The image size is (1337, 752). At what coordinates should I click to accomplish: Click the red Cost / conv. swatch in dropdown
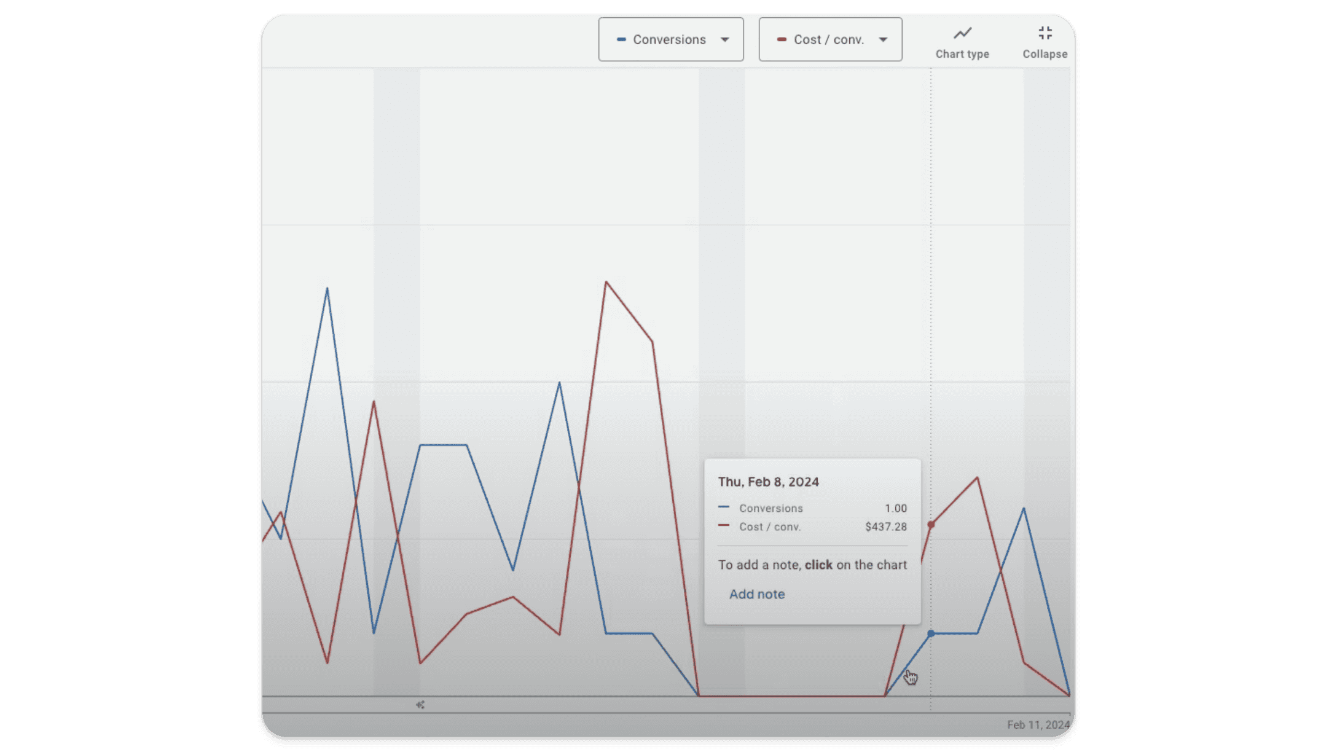pos(782,39)
